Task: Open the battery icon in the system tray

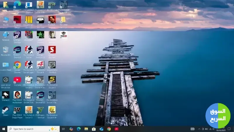Action: [207, 129]
